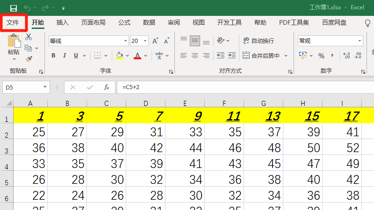Viewport: 374px width, 210px height.
Task: Click the 粘贴 paste button
Action: point(14,46)
